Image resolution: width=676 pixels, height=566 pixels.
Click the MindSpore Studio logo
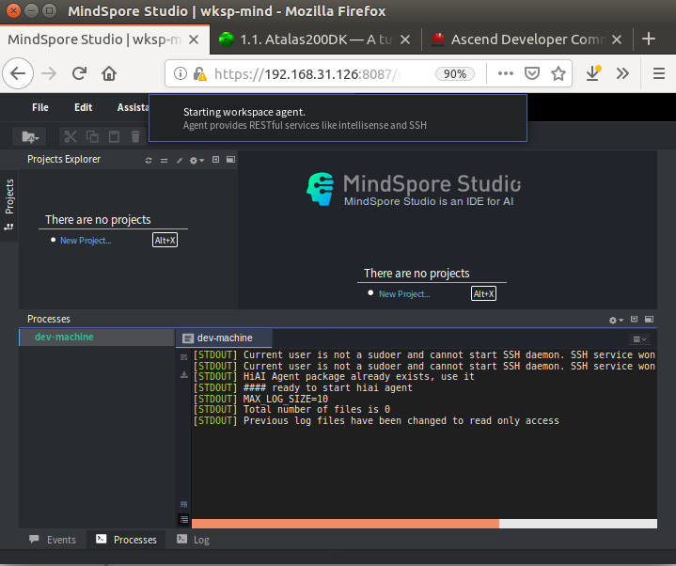[x=413, y=189]
